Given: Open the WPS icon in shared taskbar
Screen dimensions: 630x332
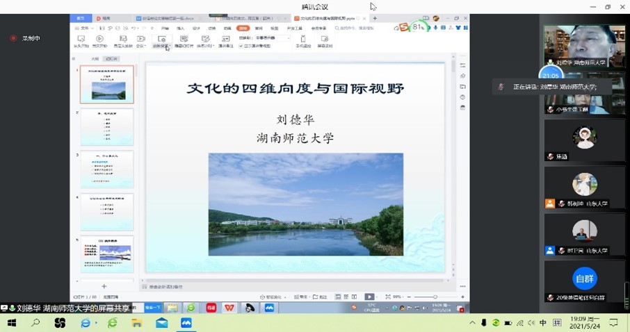Looking at the screenshot, I should 229,308.
